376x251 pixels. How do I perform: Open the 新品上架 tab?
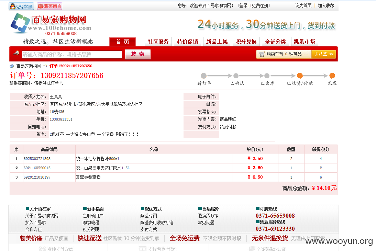click(217, 42)
